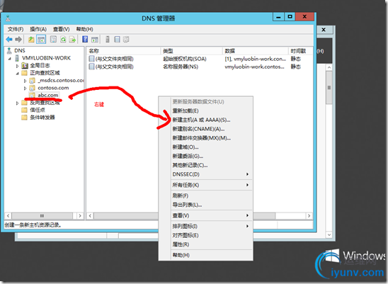The width and height of the screenshot is (388, 284).
Task: Expand the contoso.com zone node
Action: [x=25, y=88]
